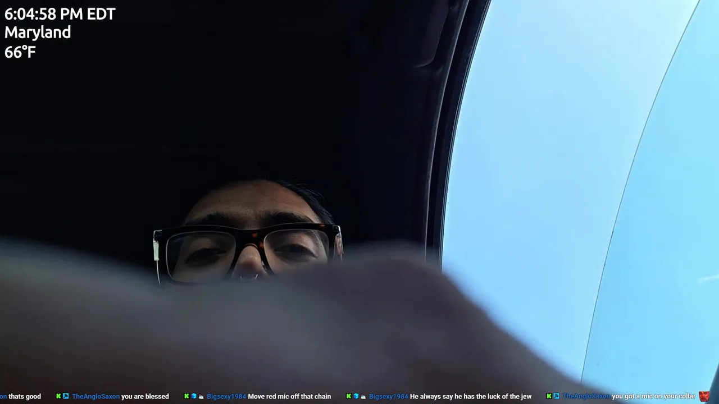The height and width of the screenshot is (404, 719).
Task: Click the message starting 'He always say he has'
Action: (x=471, y=396)
